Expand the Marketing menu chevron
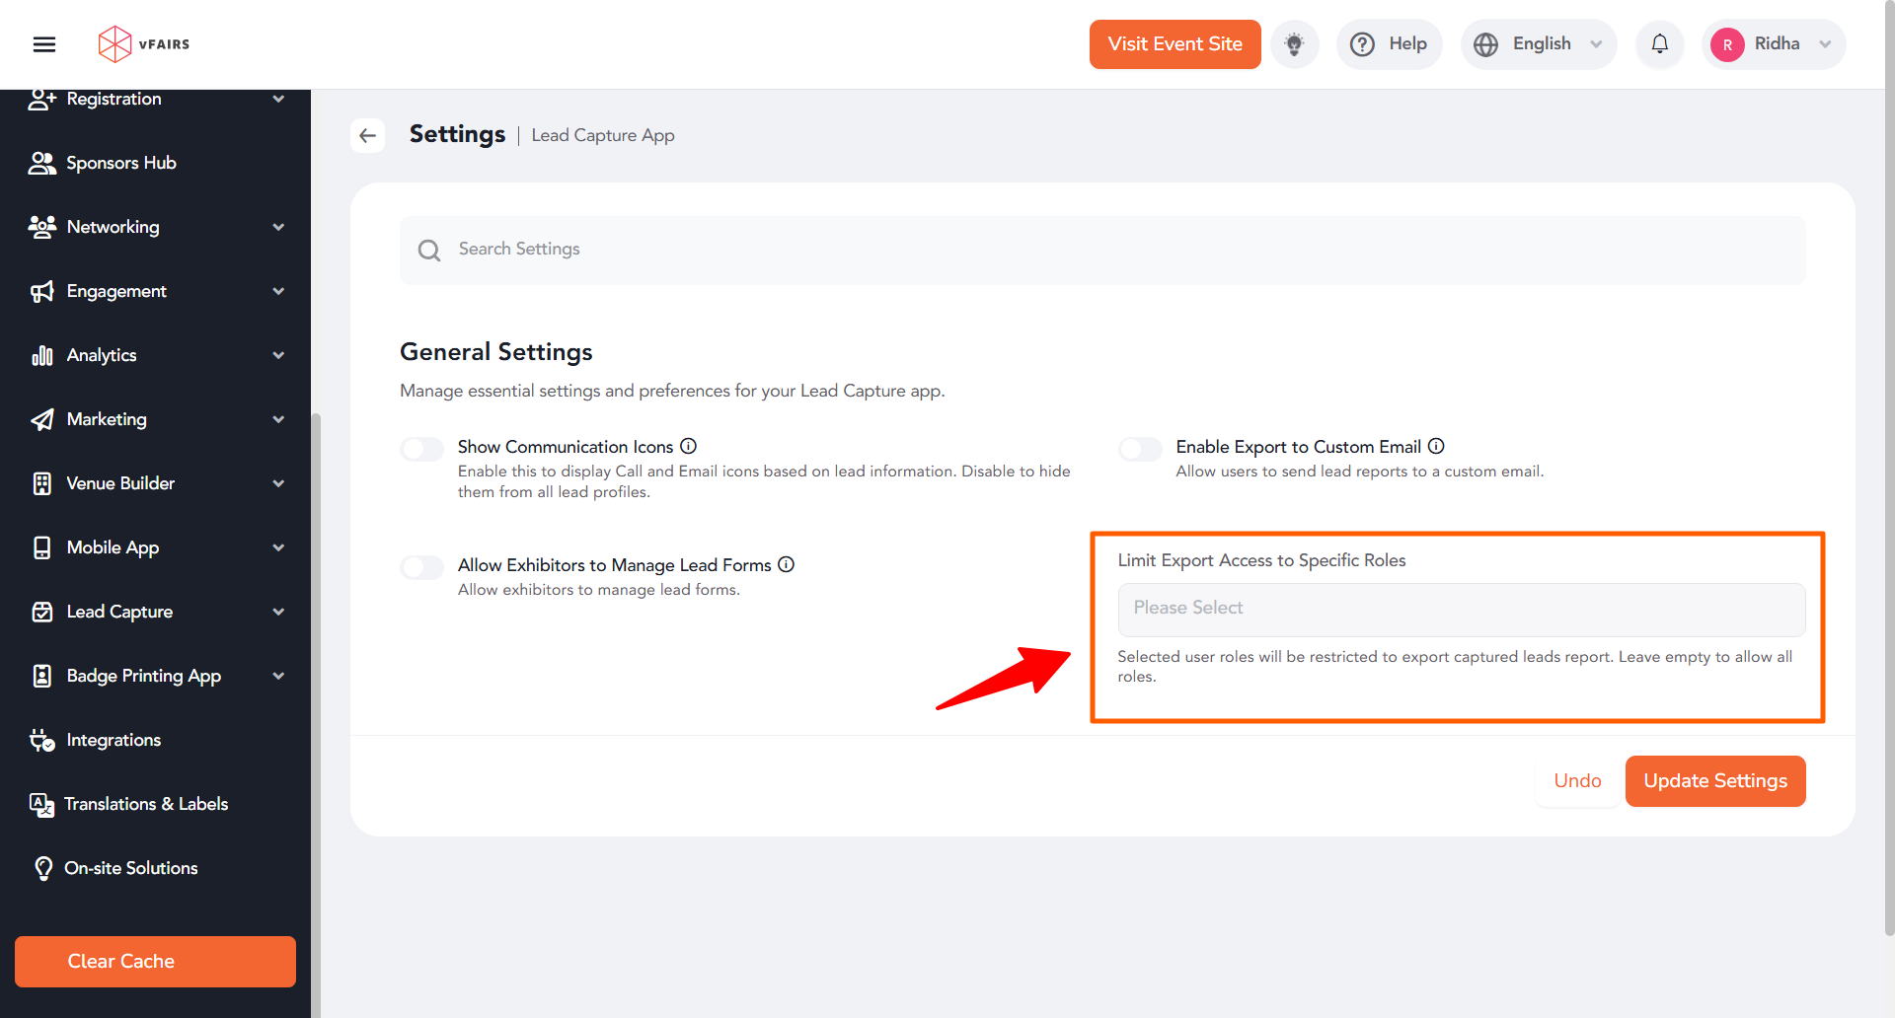 pyautogui.click(x=278, y=419)
